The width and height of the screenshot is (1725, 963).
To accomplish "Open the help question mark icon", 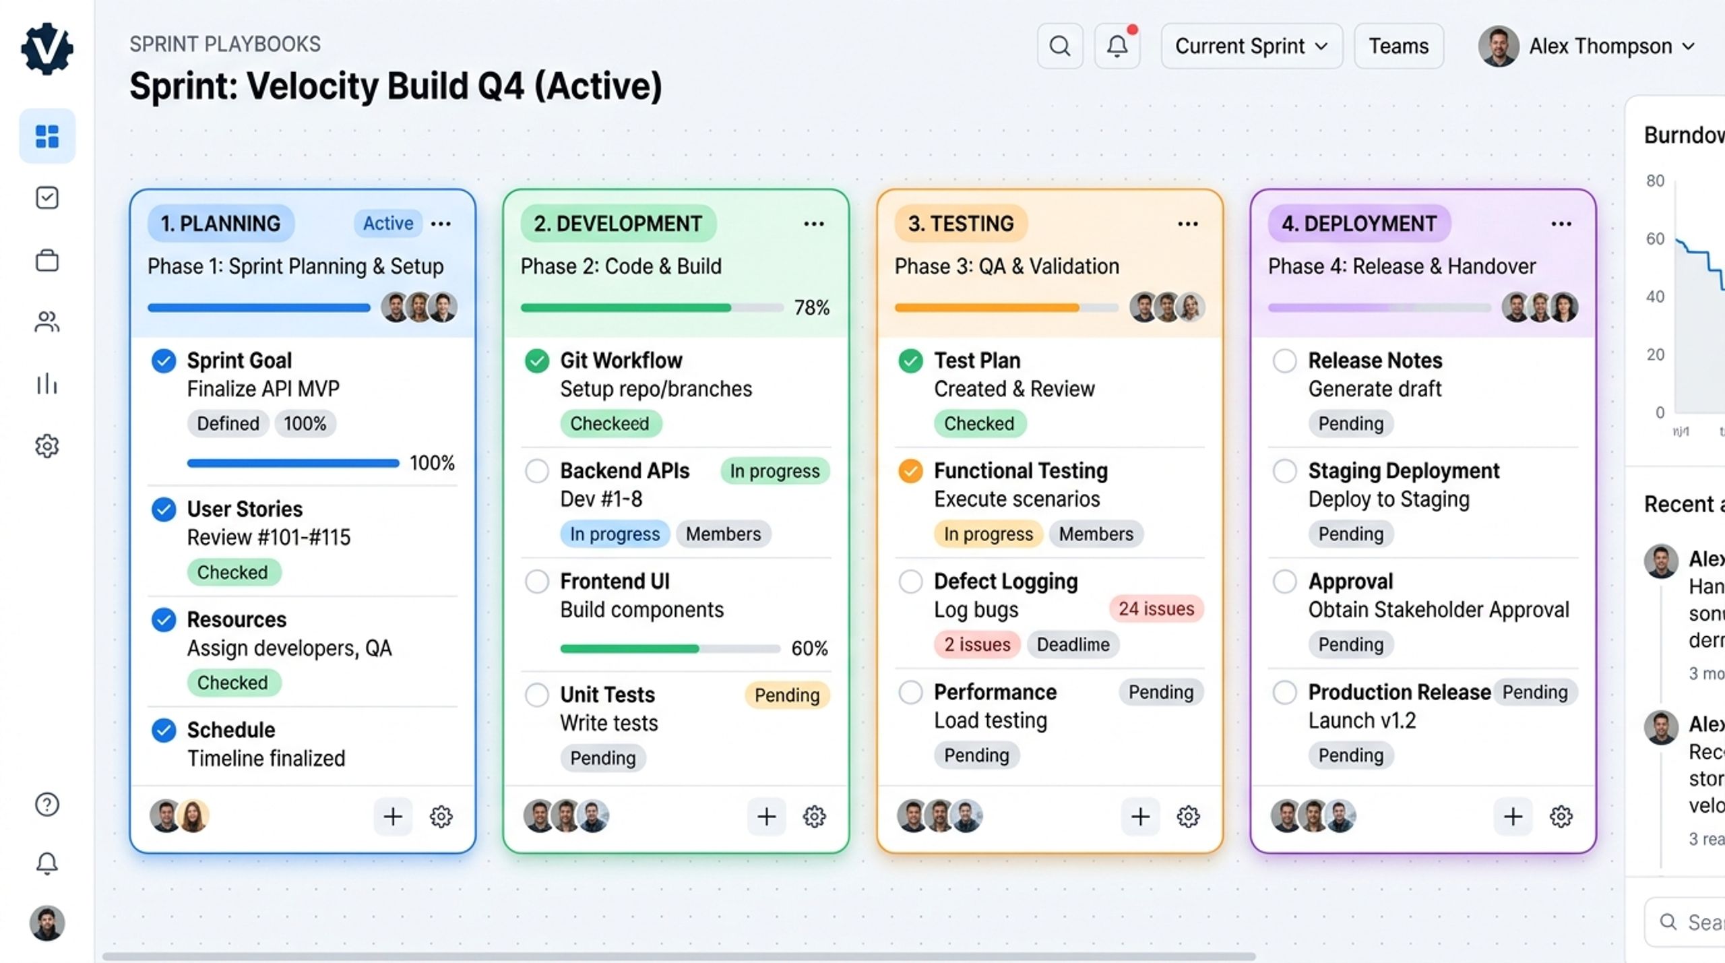I will pyautogui.click(x=47, y=805).
